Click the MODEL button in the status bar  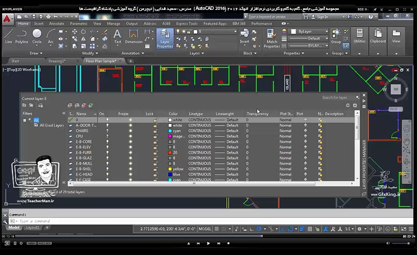(x=205, y=229)
